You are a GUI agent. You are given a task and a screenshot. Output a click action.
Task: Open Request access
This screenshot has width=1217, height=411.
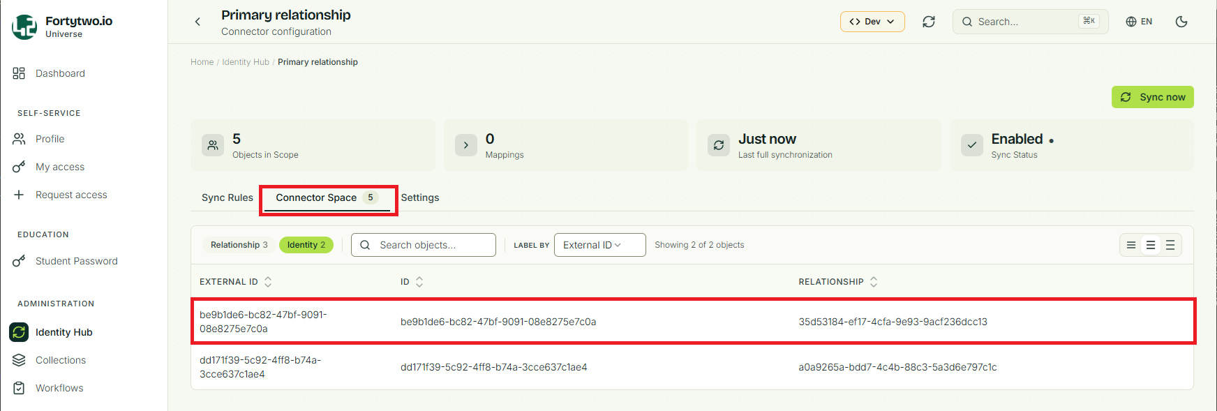pos(71,195)
